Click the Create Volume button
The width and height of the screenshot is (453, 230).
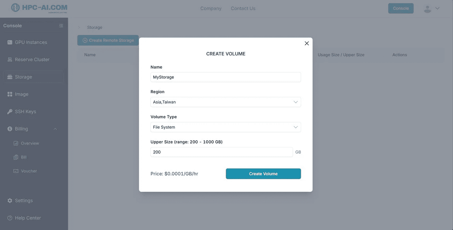tap(263, 174)
